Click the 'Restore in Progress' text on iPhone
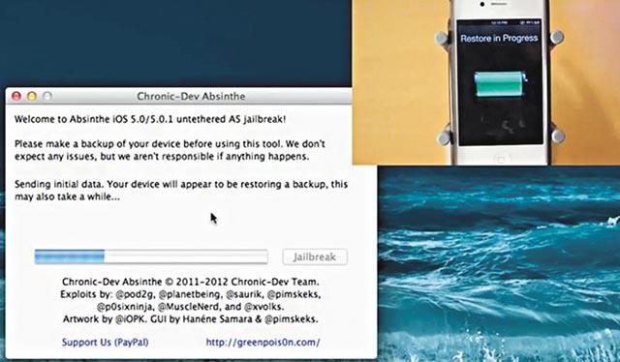Viewport: 620px width, 362px height. [500, 39]
